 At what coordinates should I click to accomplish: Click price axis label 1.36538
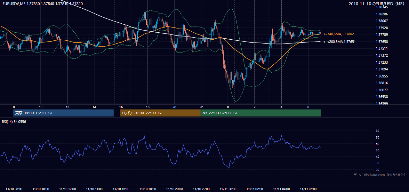[382, 97]
